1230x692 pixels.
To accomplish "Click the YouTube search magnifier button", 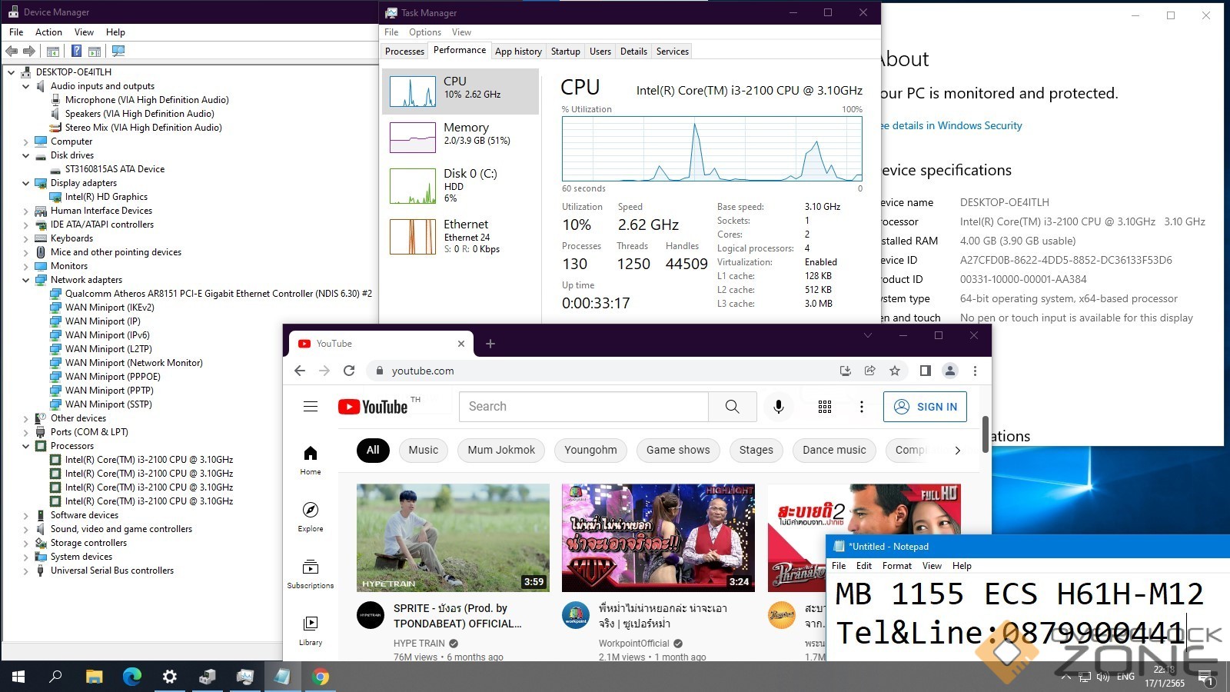I will click(732, 407).
